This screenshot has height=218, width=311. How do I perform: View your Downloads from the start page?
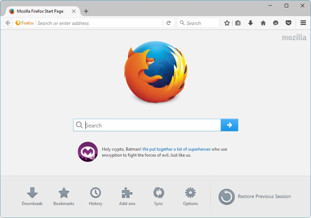(x=32, y=196)
